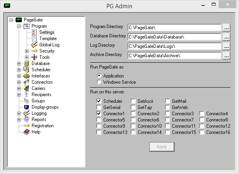Check the Connector2 checkbox
Image resolution: width=239 pixels, height=174 pixels.
coord(133,113)
